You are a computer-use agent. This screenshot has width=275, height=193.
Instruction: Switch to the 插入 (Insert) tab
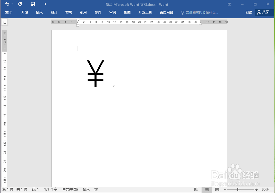tap(39, 12)
